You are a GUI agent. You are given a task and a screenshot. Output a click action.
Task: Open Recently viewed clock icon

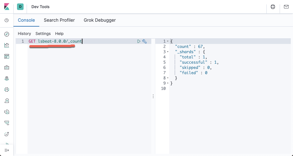pos(6,20)
